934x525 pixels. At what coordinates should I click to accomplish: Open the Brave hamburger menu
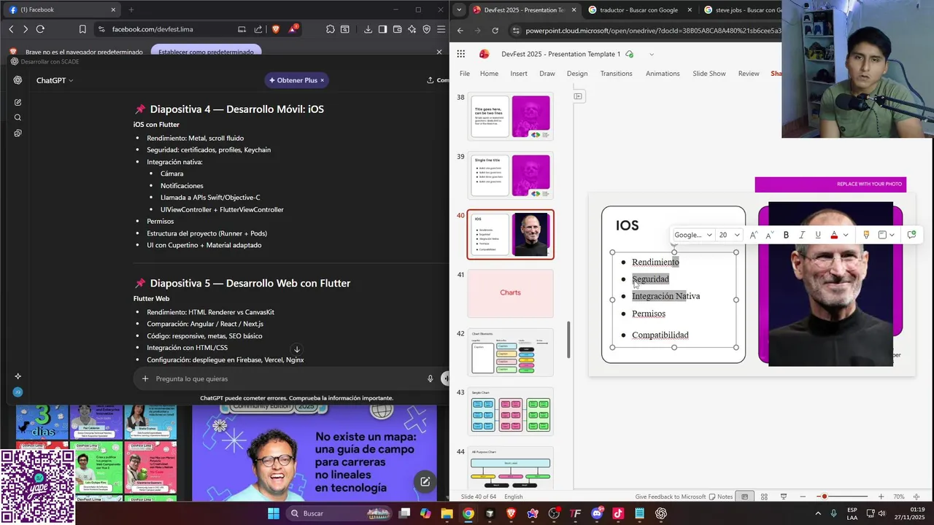(x=441, y=29)
